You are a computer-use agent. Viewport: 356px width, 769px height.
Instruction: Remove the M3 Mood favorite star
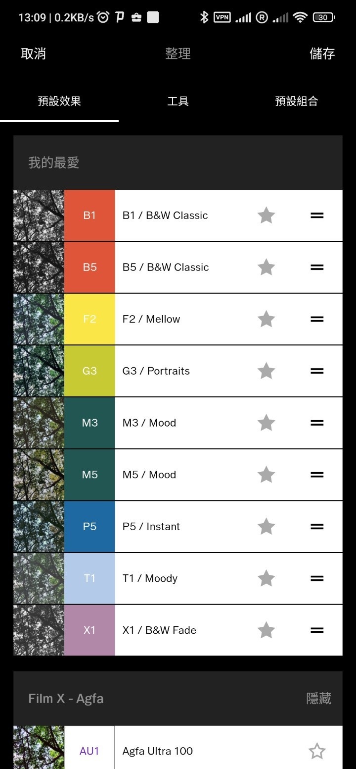(x=266, y=423)
